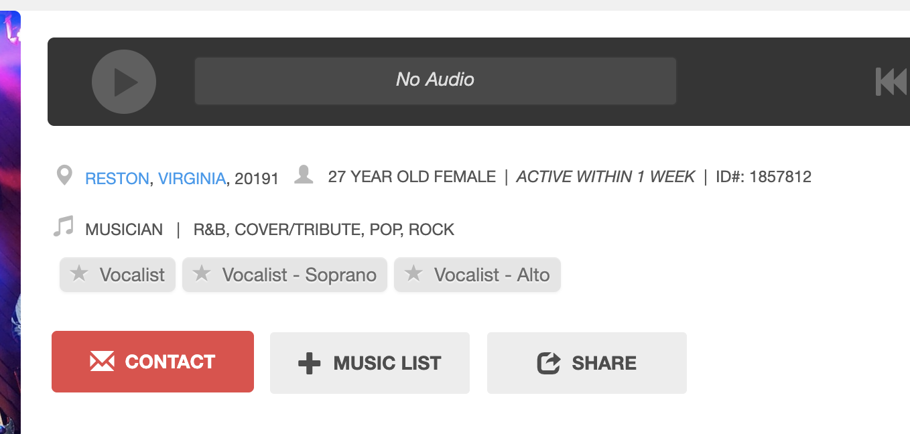Click the share arrow icon

(x=548, y=363)
